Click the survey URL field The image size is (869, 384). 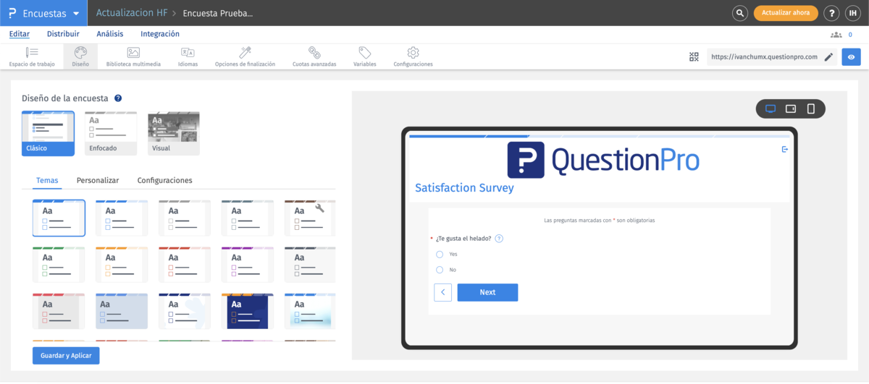point(764,56)
